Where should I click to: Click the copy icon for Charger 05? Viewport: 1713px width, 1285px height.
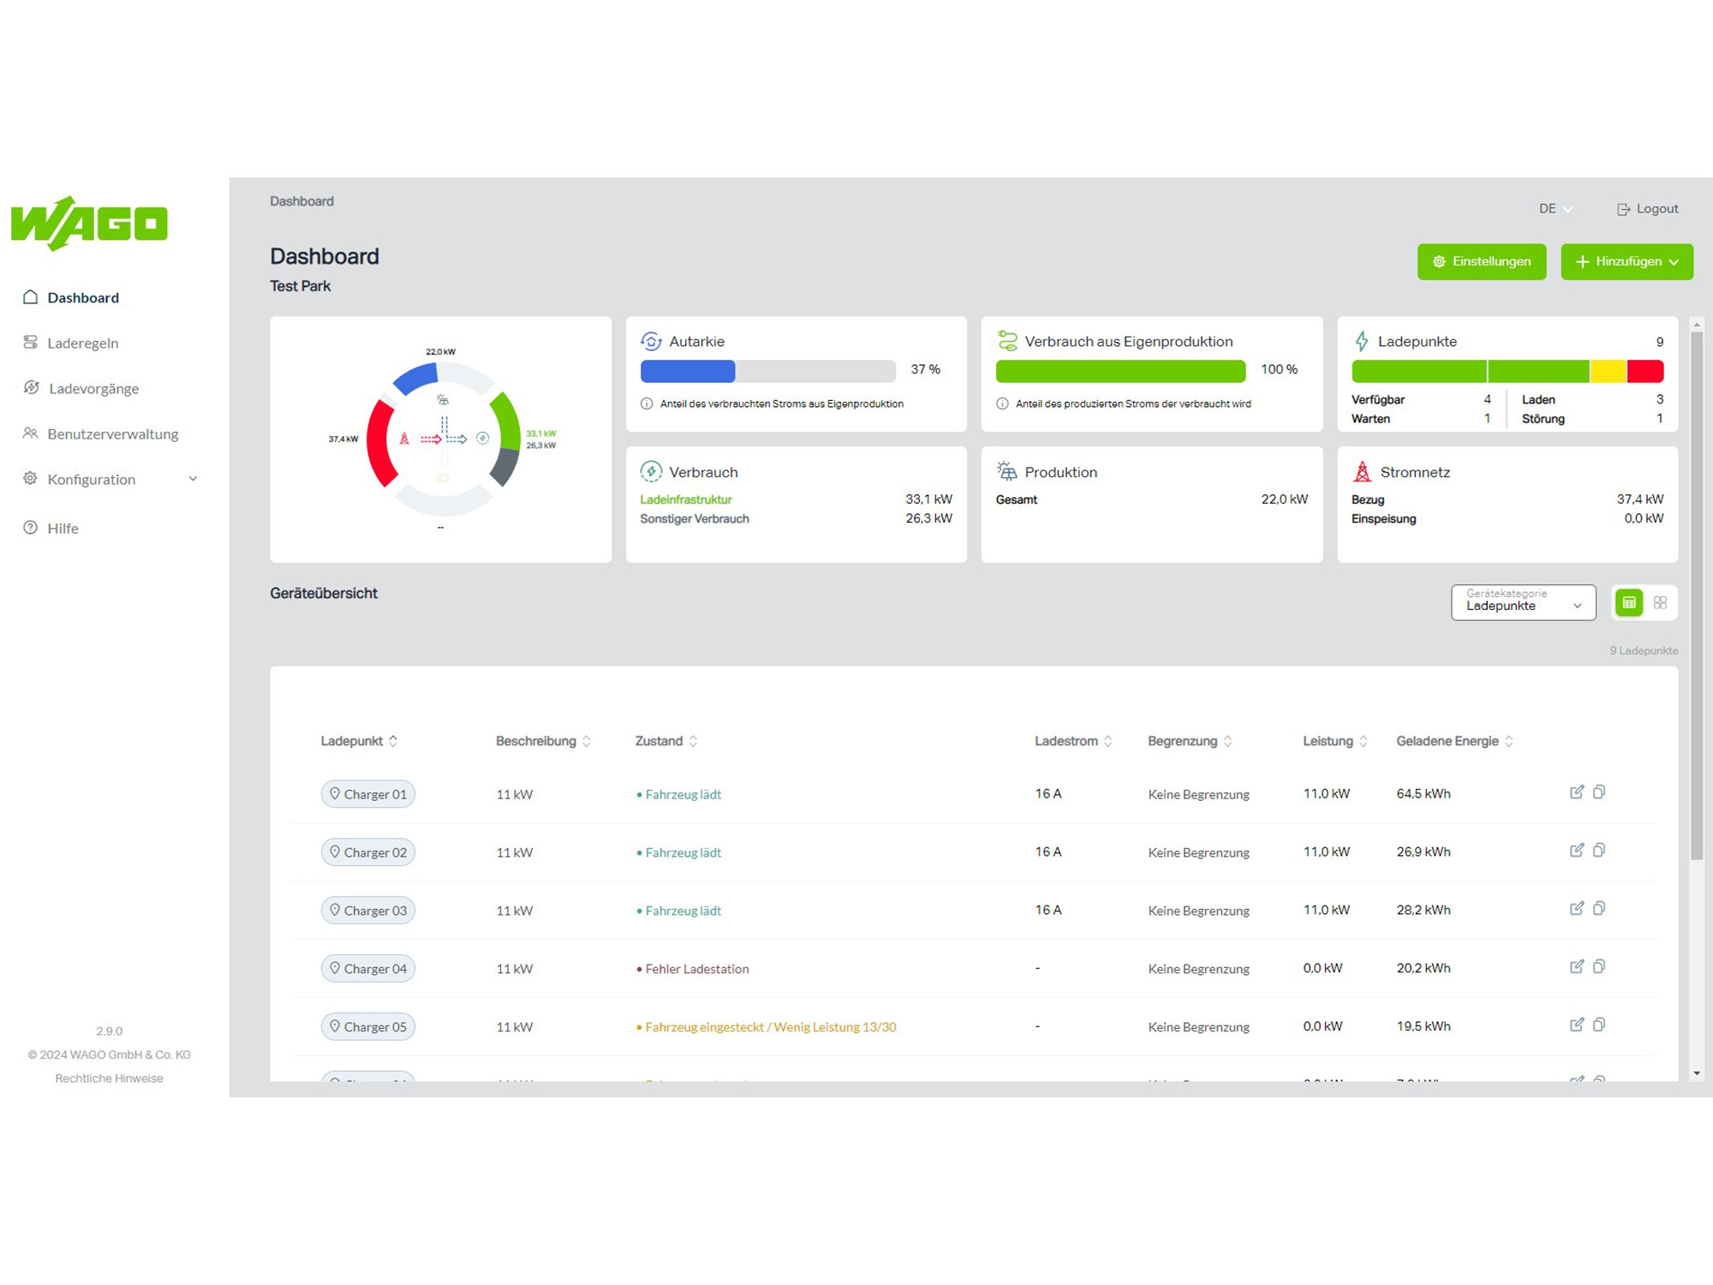tap(1599, 1025)
